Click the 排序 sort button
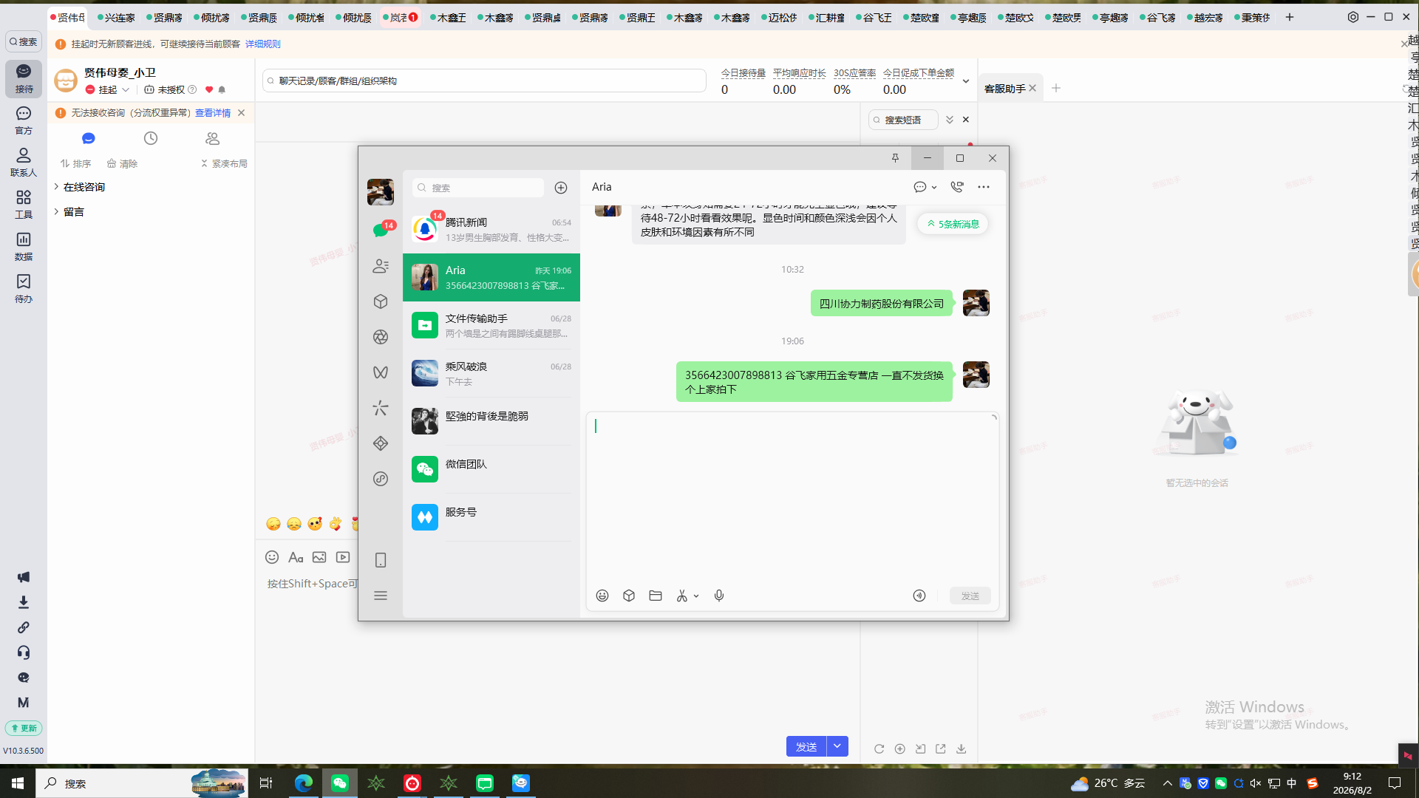1419x798 pixels. click(x=76, y=163)
